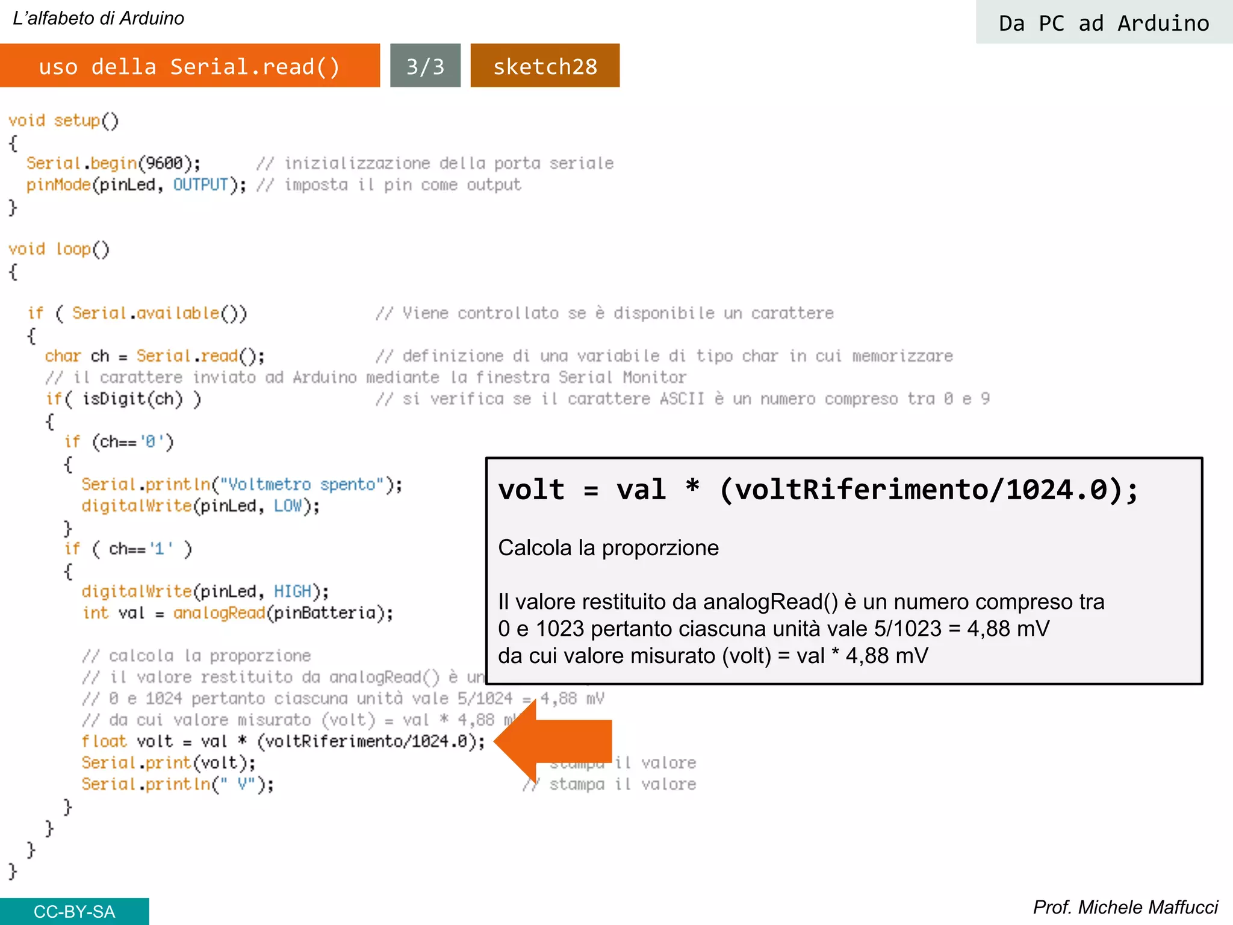1233x925 pixels.
Task: Click the 'Prof. Michele Maffucci' author text
Action: point(1125,907)
